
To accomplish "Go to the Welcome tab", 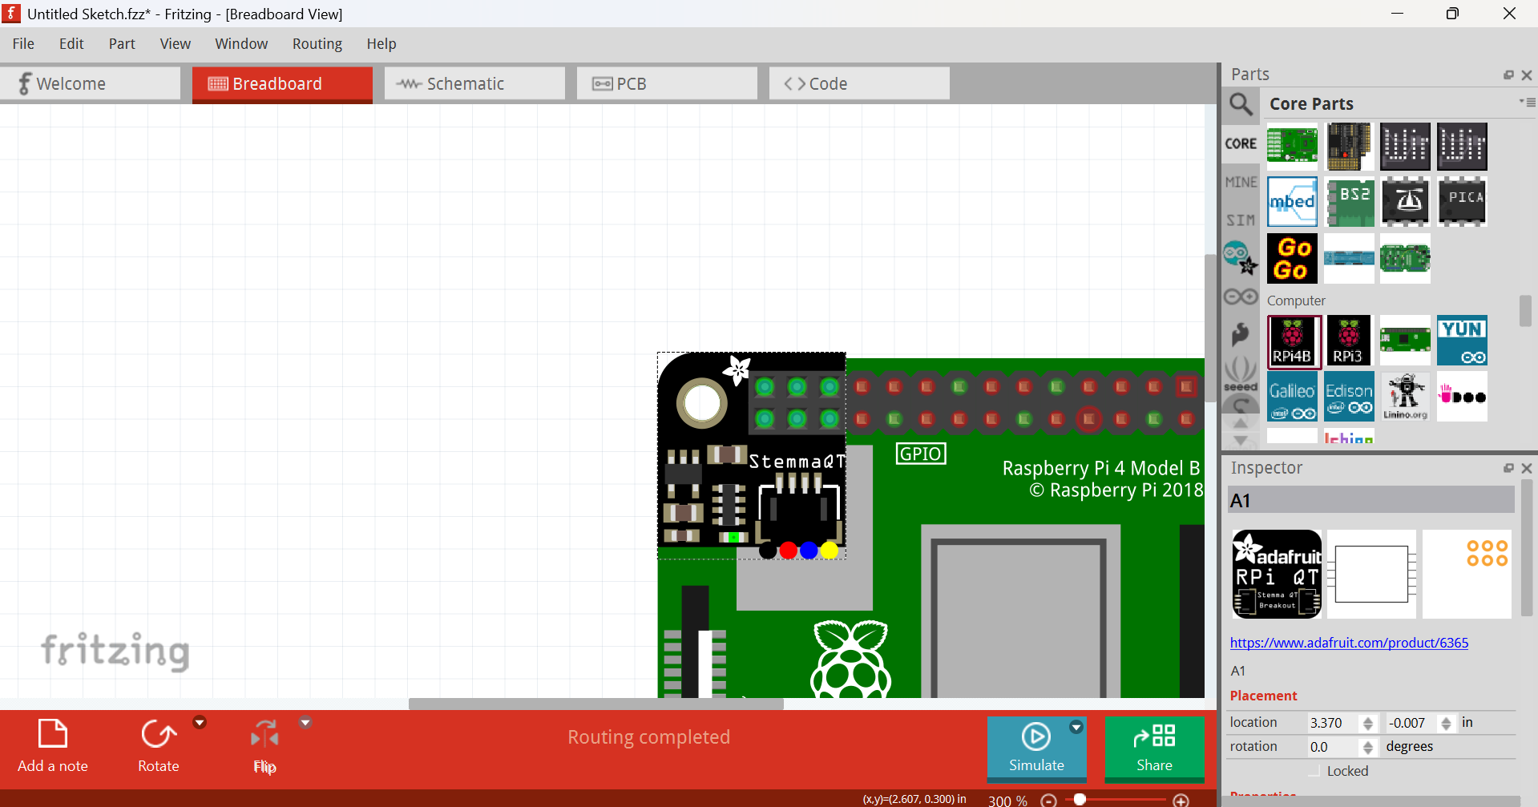I will pyautogui.click(x=90, y=83).
